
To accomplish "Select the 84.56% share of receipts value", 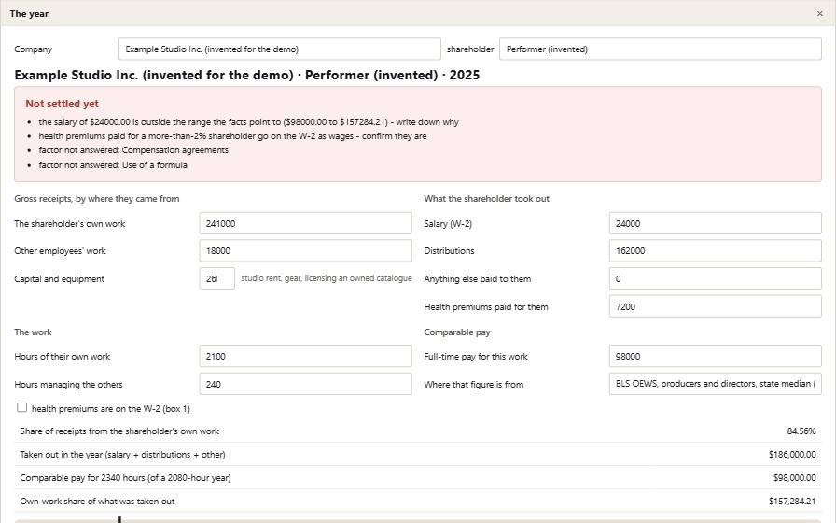I will (801, 431).
